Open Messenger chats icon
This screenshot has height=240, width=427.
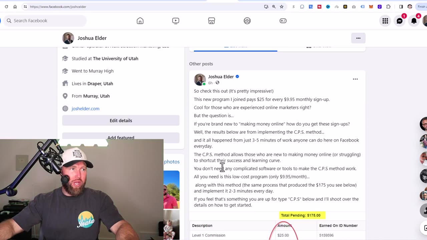pyautogui.click(x=400, y=21)
